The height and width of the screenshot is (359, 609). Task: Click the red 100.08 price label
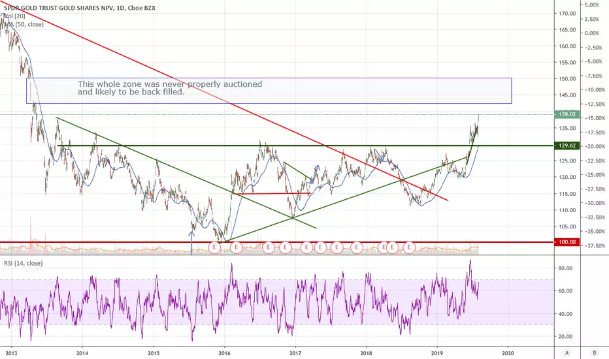click(567, 242)
